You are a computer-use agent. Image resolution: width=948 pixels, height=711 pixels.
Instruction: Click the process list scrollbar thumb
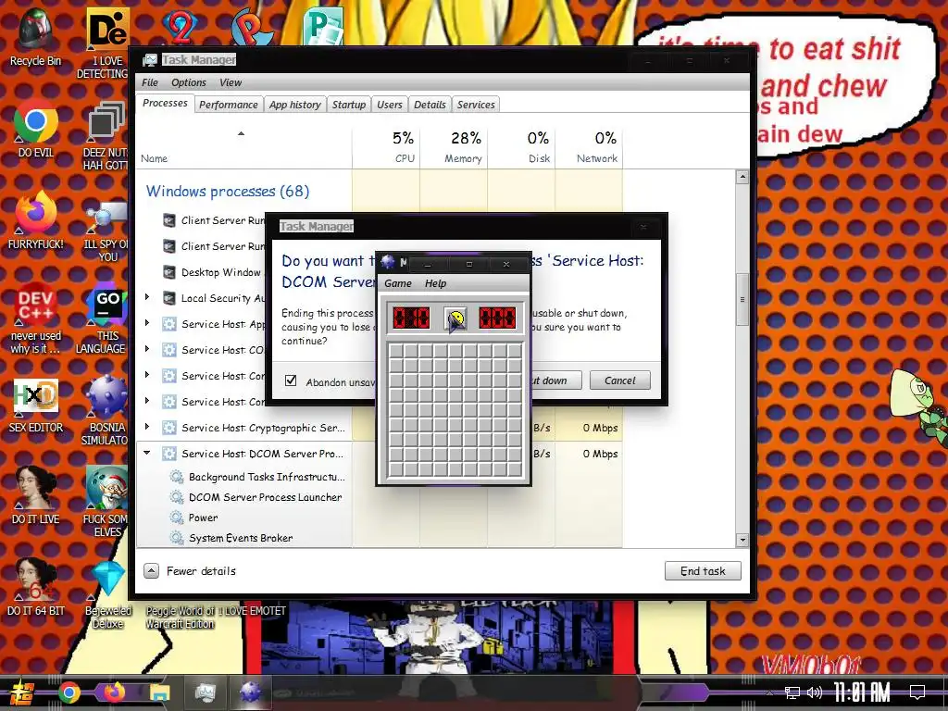point(742,299)
